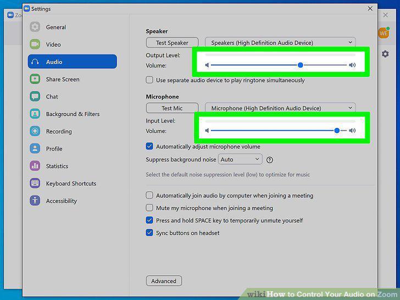Image resolution: width=400 pixels, height=300 pixels.
Task: Click the General gear icon in sidebar
Action: [35, 27]
